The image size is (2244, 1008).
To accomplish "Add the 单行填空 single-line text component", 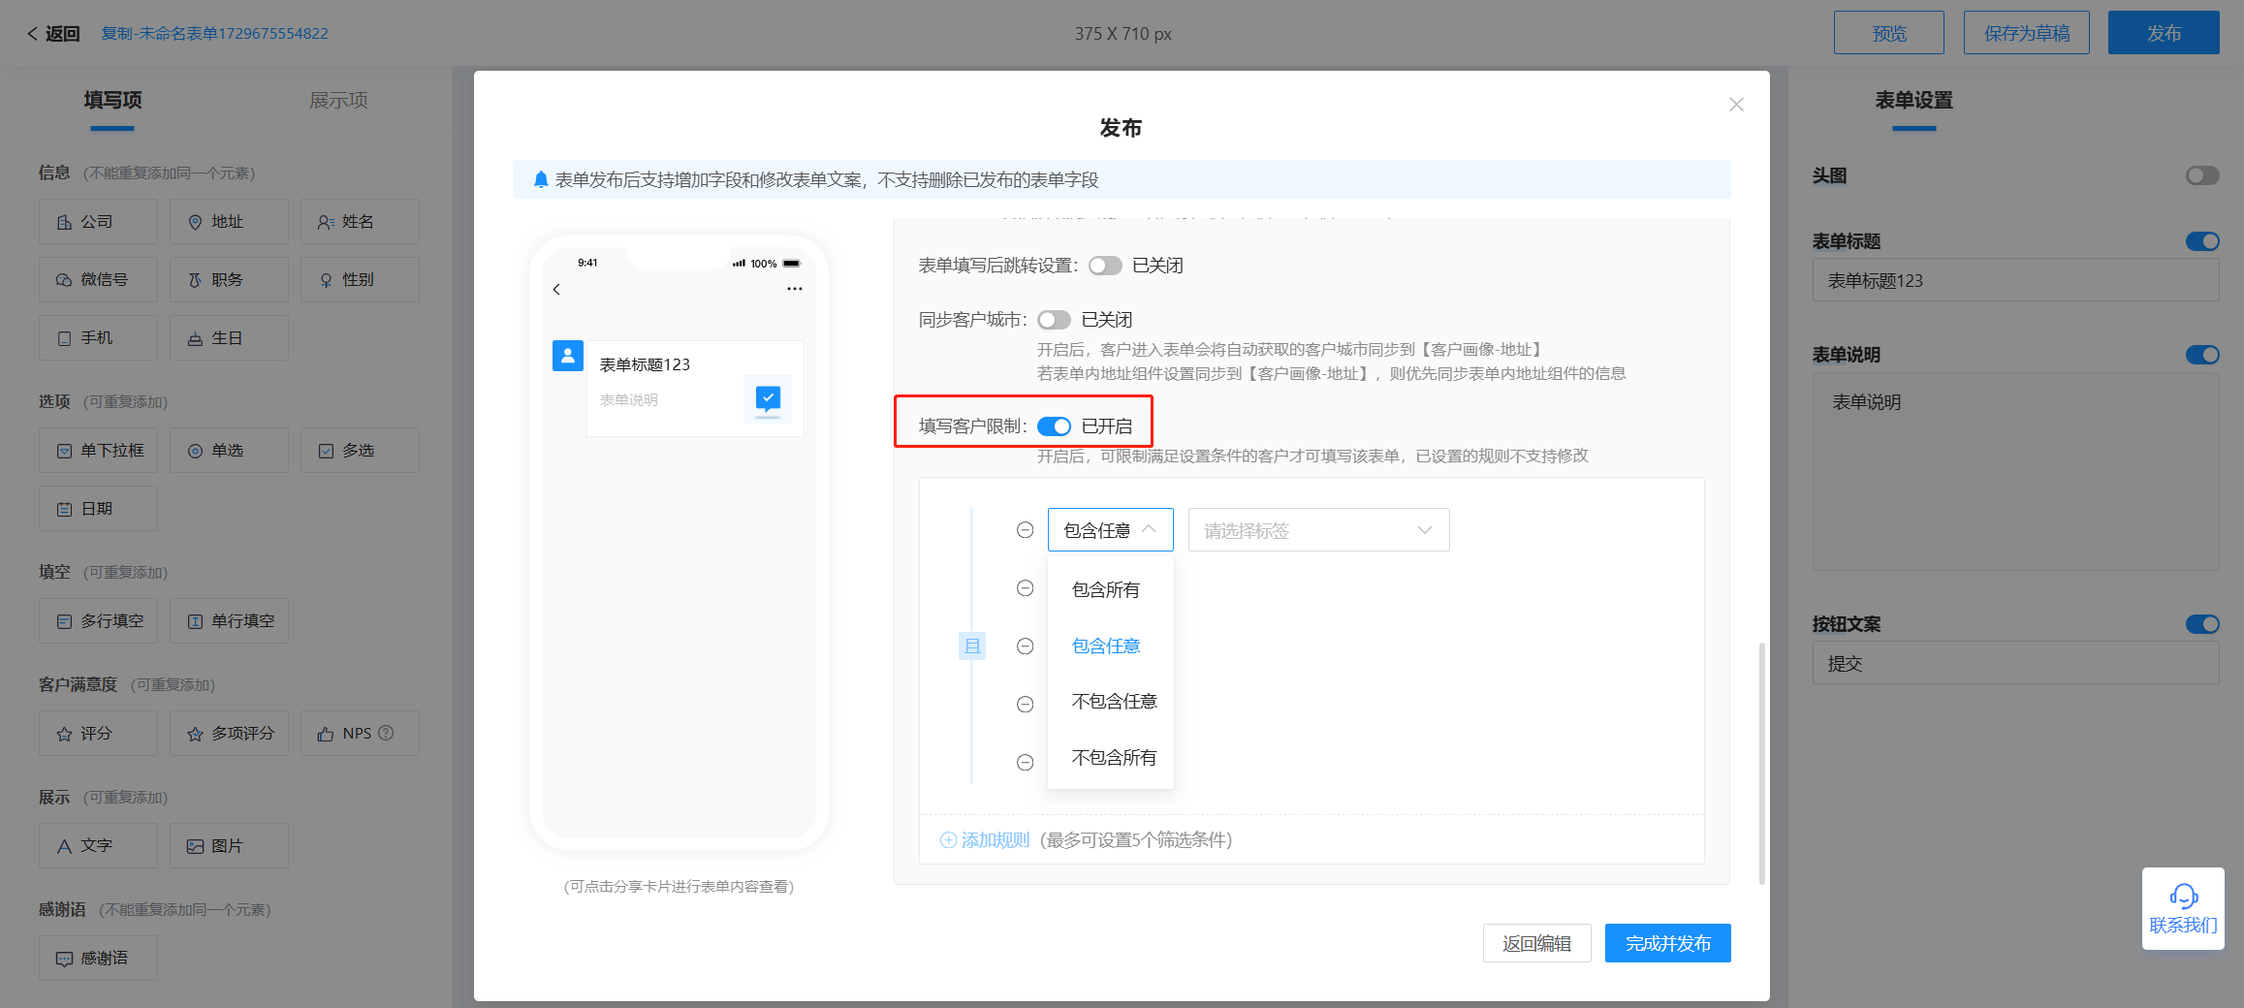I will pos(229,621).
